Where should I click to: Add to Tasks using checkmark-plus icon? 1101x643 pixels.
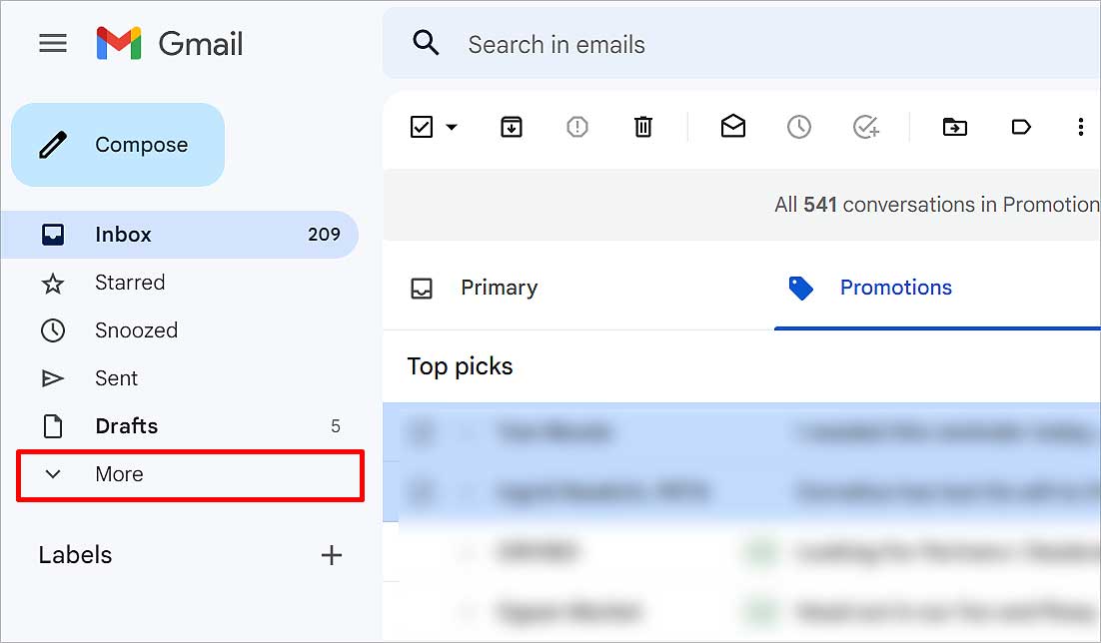tap(866, 127)
